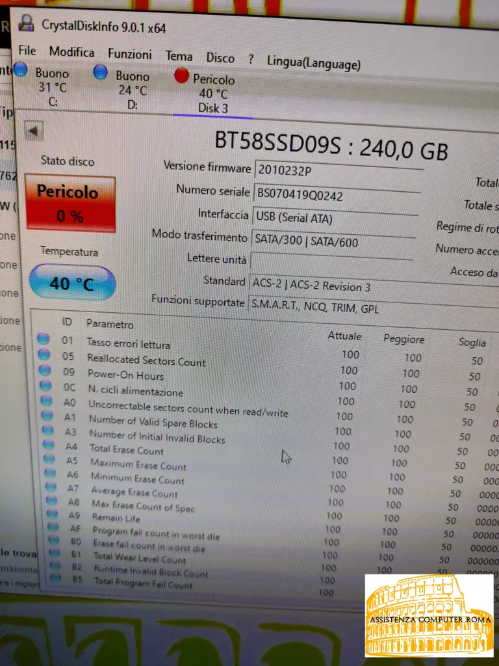Viewport: 499px width, 666px height.
Task: Select the Power-On Hours row text
Action: pyautogui.click(x=125, y=375)
